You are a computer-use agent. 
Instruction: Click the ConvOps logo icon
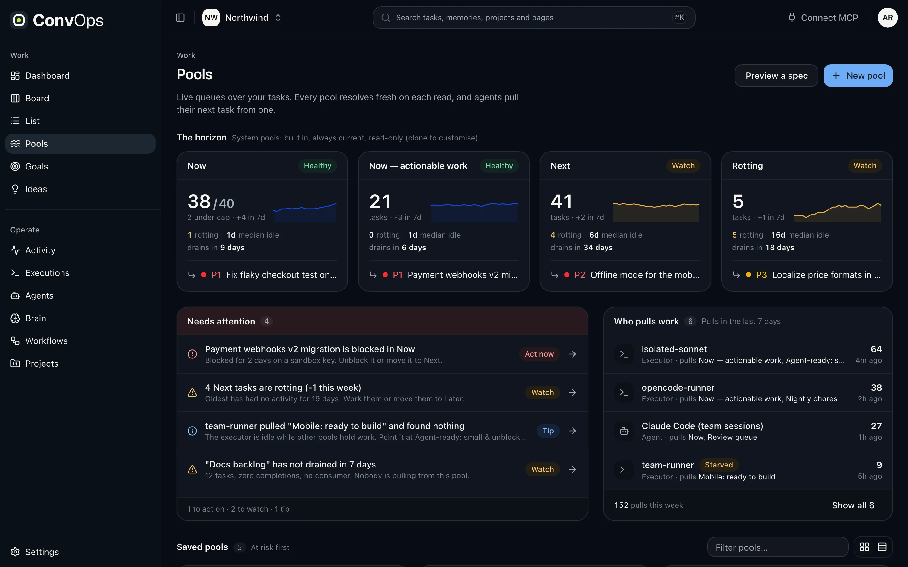click(19, 20)
